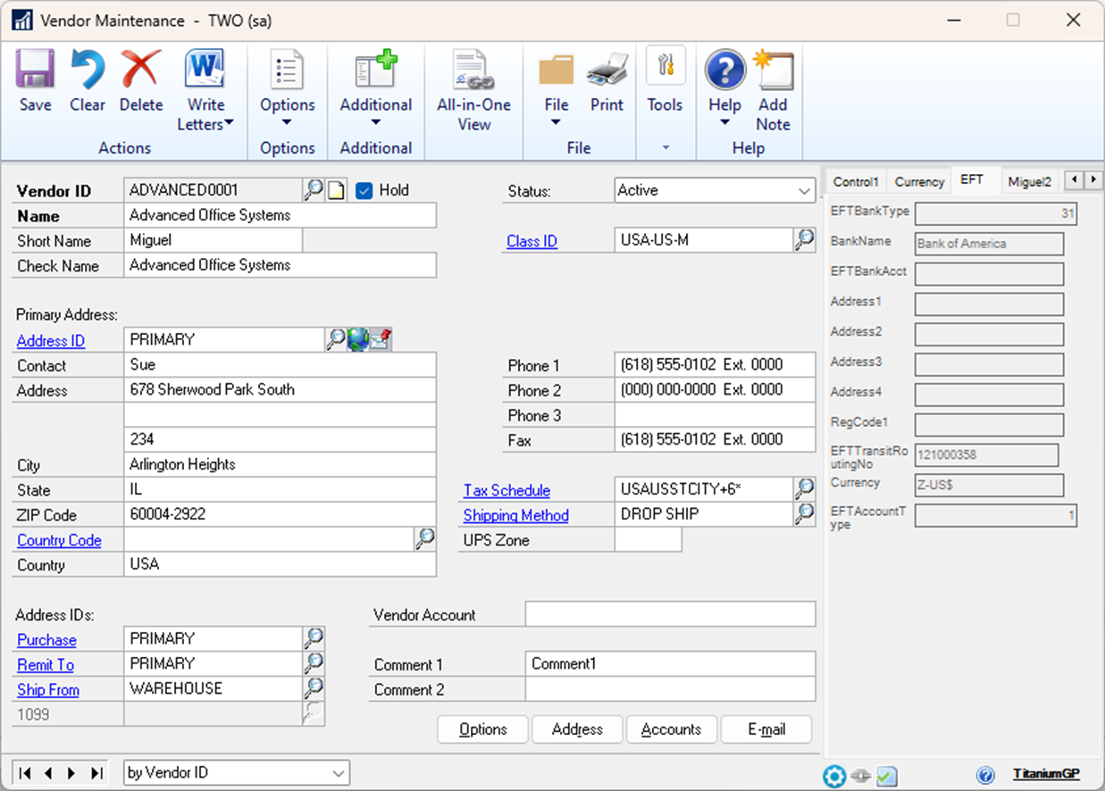This screenshot has height=791, width=1105.
Task: Open the Country Code lookup magnifier
Action: pos(424,538)
